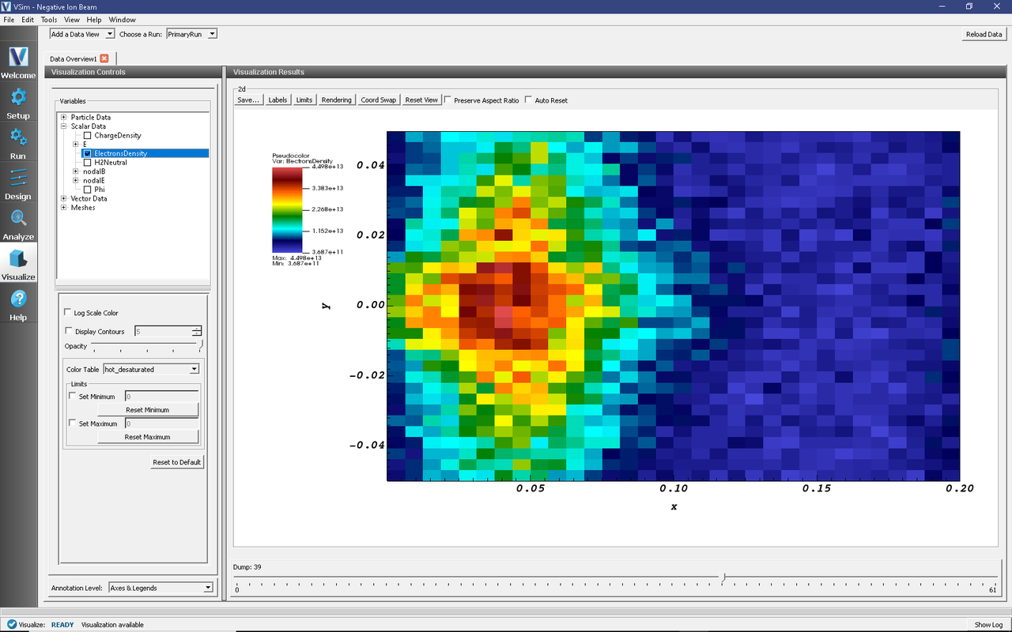Image resolution: width=1012 pixels, height=632 pixels.
Task: Click the Reload Data button
Action: coord(984,34)
